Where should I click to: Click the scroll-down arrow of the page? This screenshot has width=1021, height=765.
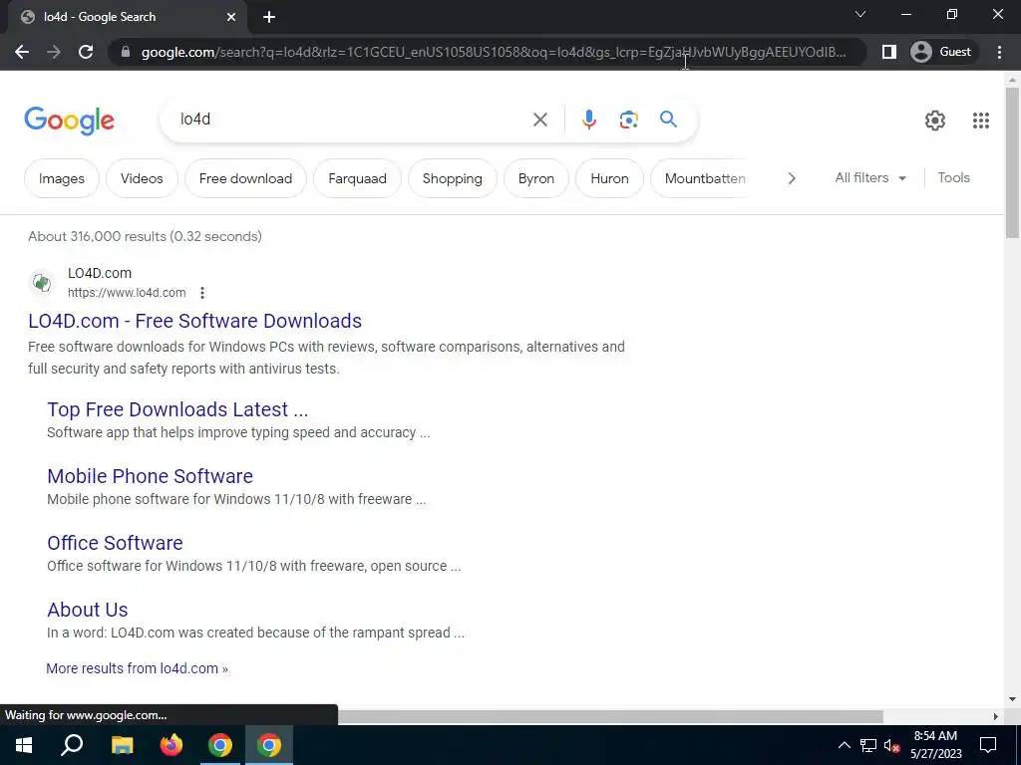click(x=1012, y=700)
